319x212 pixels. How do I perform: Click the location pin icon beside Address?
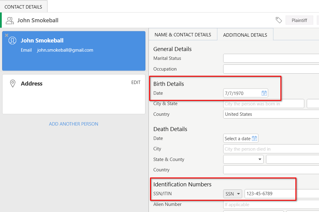tap(13, 84)
